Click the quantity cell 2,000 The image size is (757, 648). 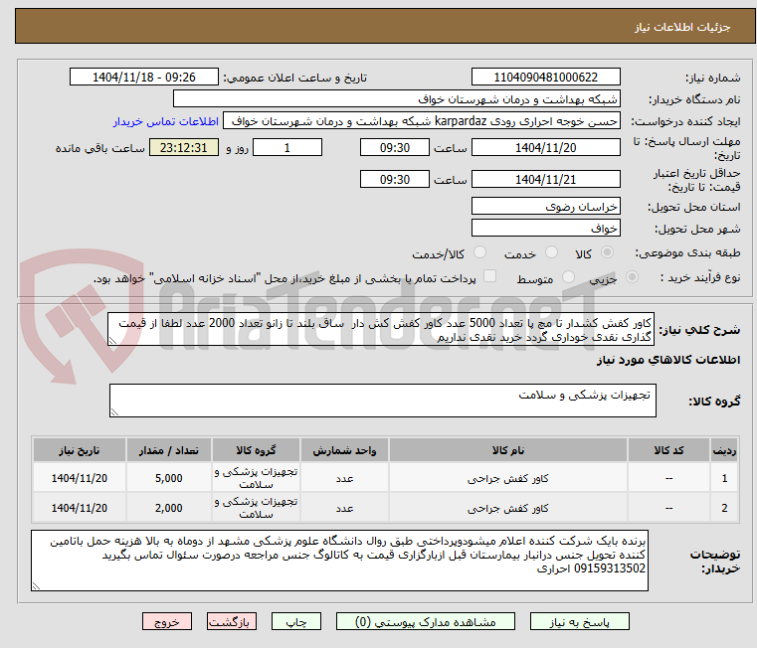coord(168,508)
